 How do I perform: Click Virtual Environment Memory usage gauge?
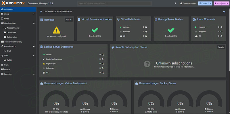point(85,99)
